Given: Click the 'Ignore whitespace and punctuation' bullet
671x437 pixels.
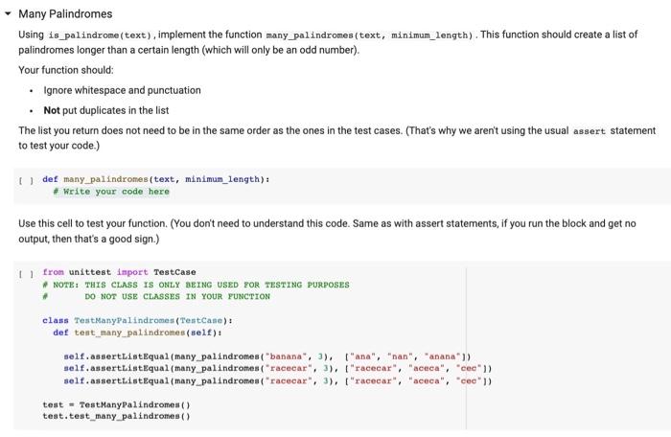Looking at the screenshot, I should [122, 90].
